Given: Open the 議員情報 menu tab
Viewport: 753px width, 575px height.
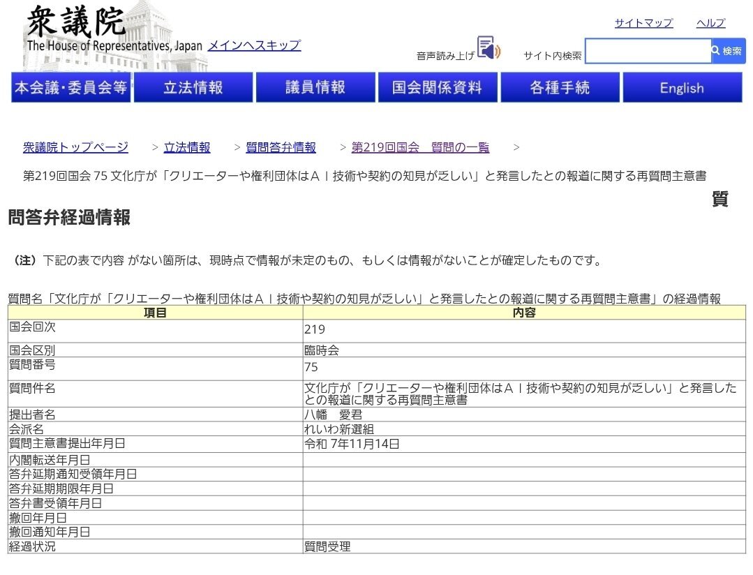Looking at the screenshot, I should [x=315, y=87].
